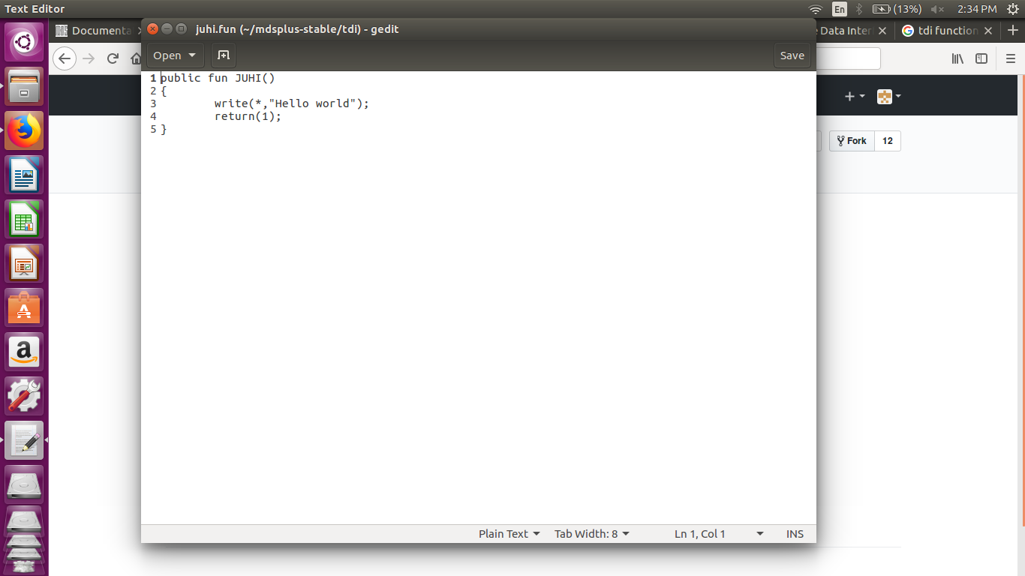This screenshot has width=1025, height=576.
Task: Open Ubuntu Software from the dock
Action: [x=24, y=307]
